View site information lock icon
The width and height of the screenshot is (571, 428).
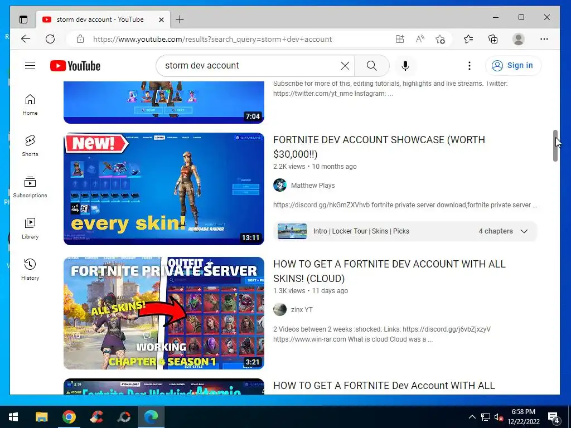80,39
